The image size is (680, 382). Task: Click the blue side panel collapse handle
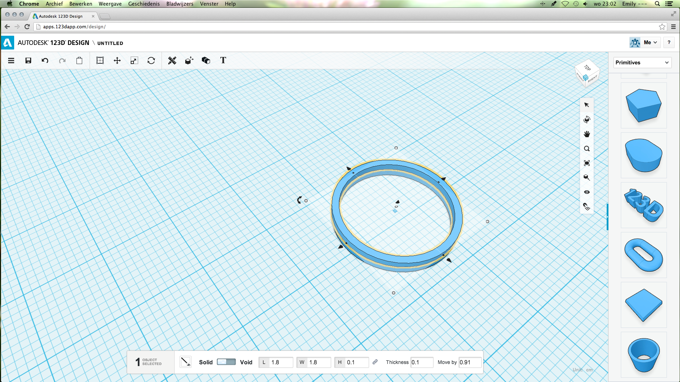(607, 217)
